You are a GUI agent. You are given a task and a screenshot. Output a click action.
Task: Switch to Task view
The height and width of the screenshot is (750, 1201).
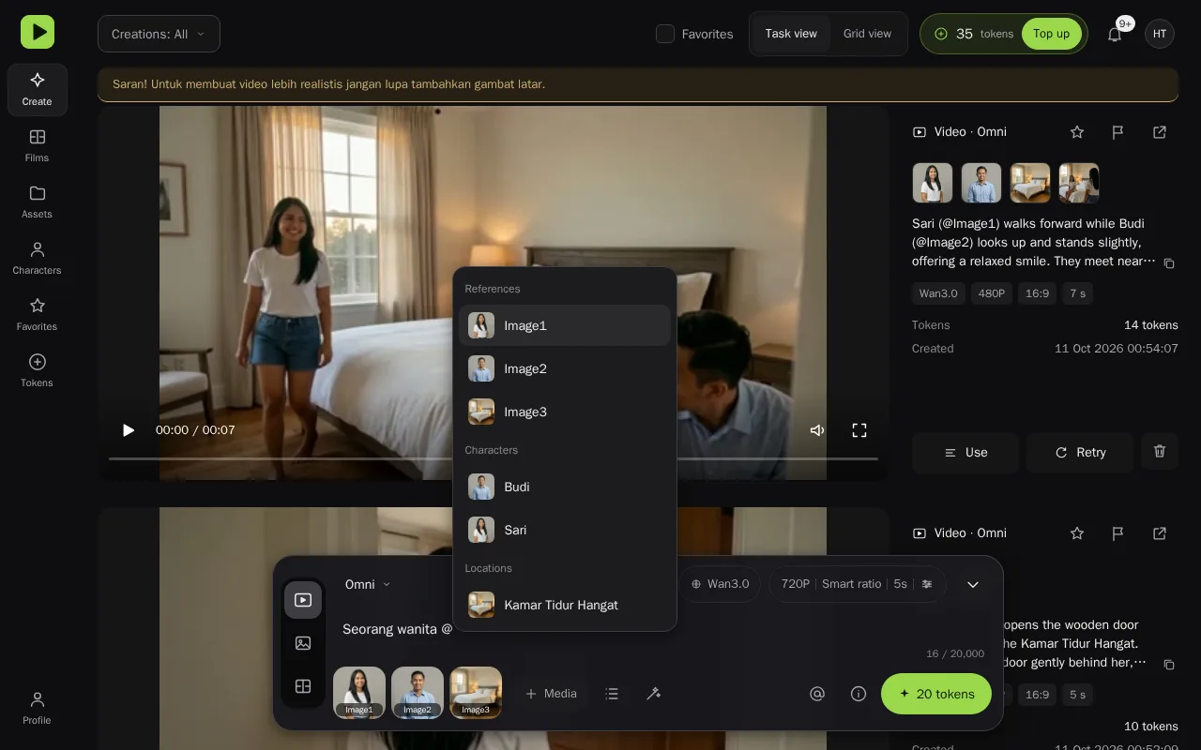791,34
